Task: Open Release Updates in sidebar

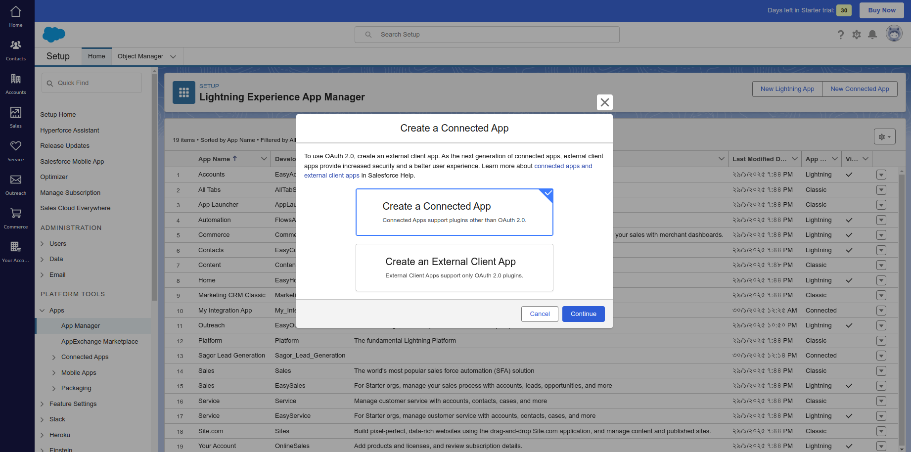Action: point(65,146)
